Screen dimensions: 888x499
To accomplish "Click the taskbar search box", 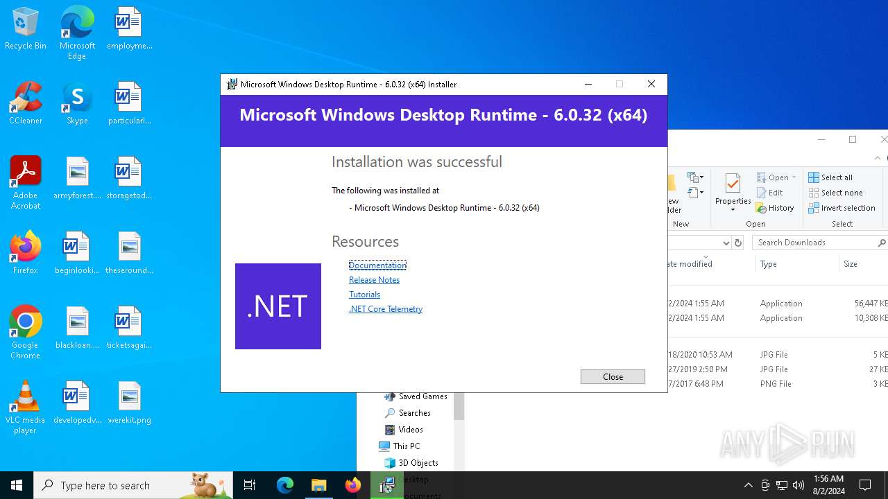I will [133, 485].
